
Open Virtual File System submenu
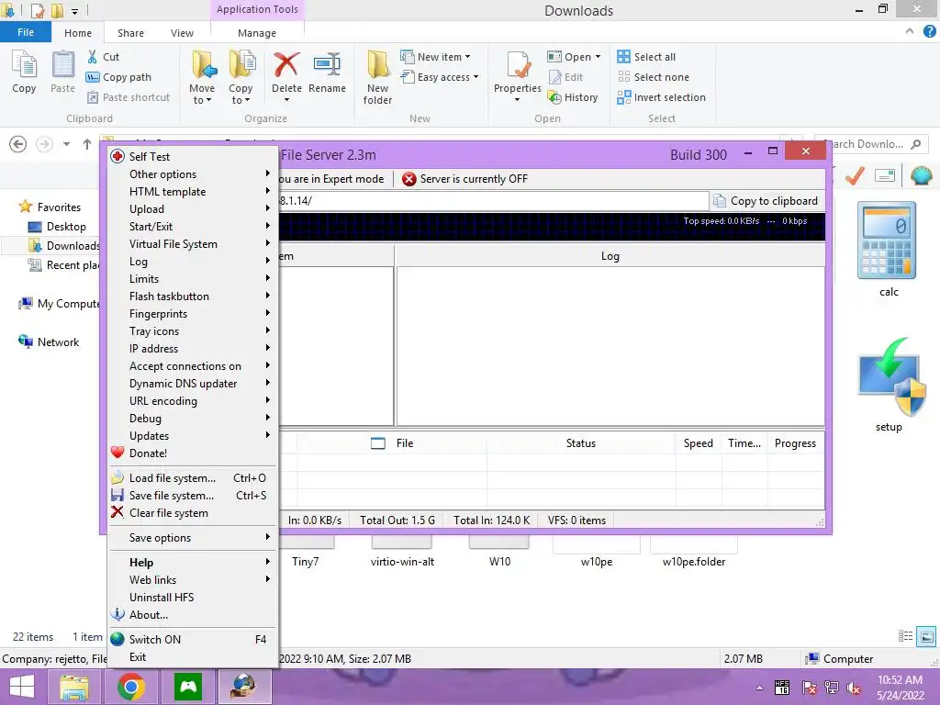click(192, 243)
